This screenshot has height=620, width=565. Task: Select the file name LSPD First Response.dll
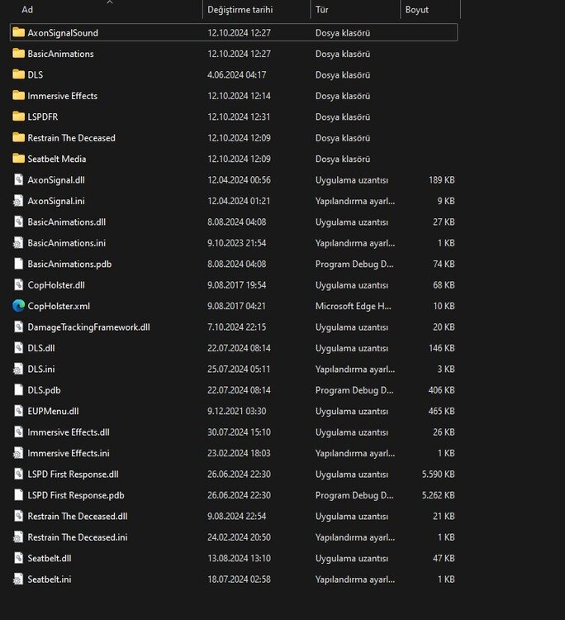point(73,475)
